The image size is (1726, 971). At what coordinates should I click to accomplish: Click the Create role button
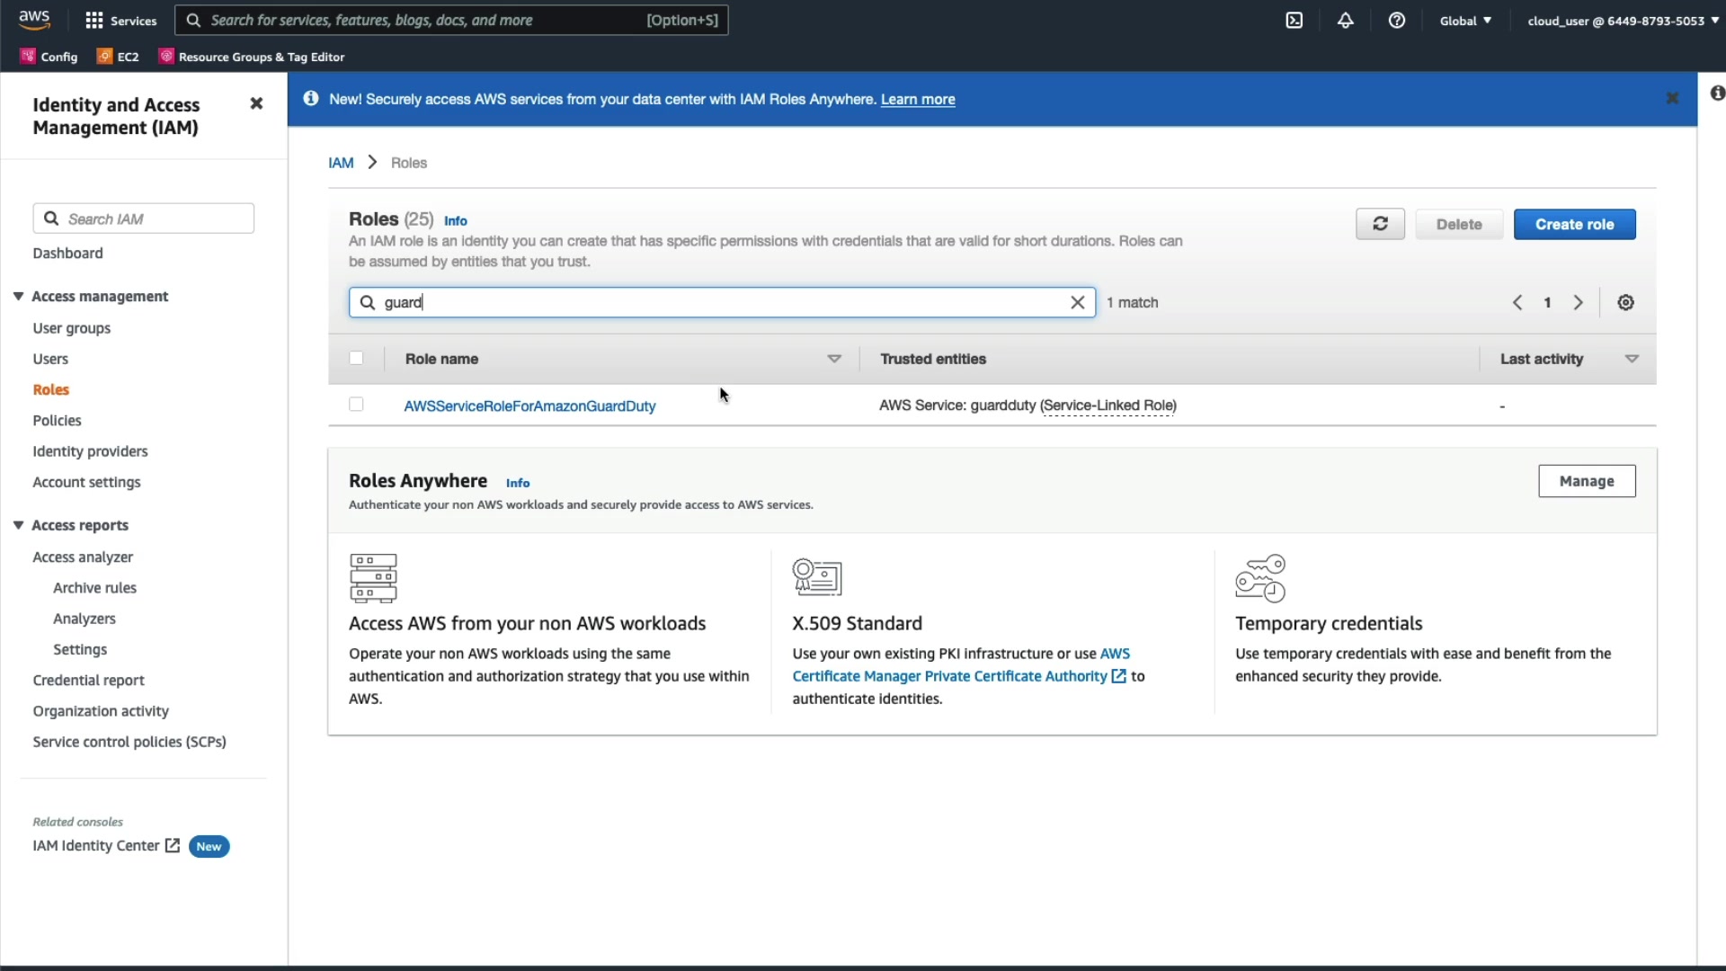point(1574,224)
